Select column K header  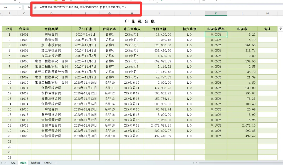[216, 13]
